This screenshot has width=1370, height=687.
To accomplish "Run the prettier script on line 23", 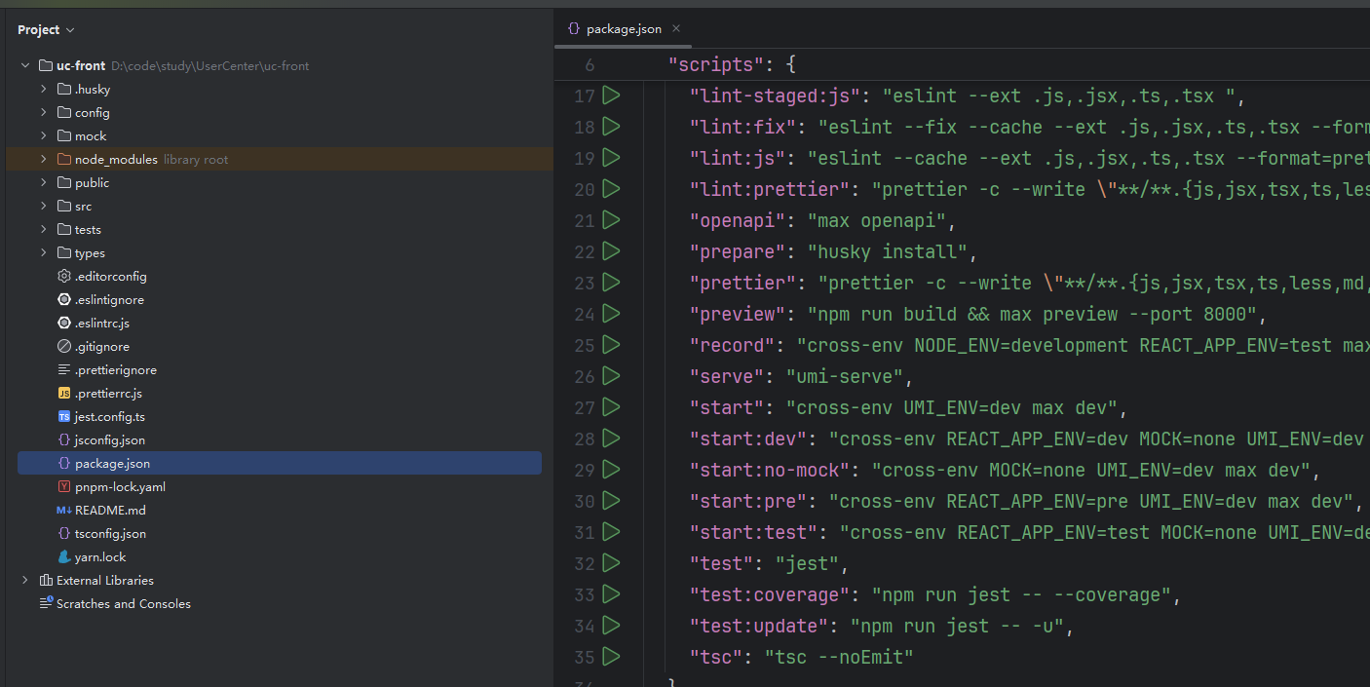I will (x=611, y=283).
